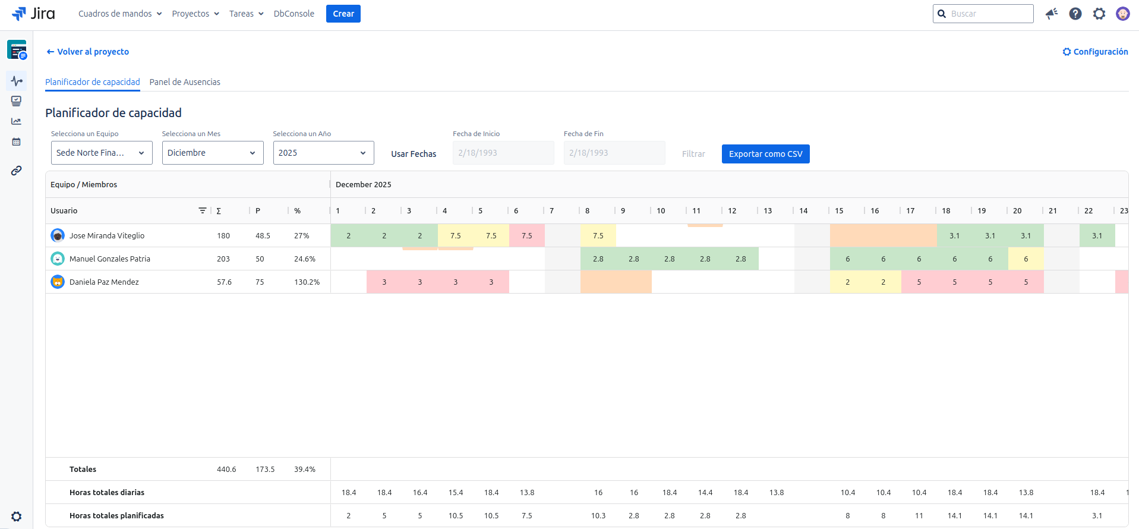
Task: Toggle the Usar Fechas option
Action: click(414, 154)
